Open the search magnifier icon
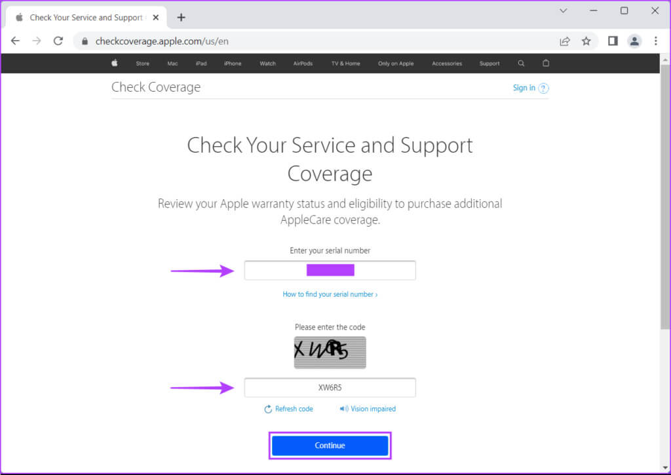This screenshot has width=671, height=475. [x=521, y=64]
